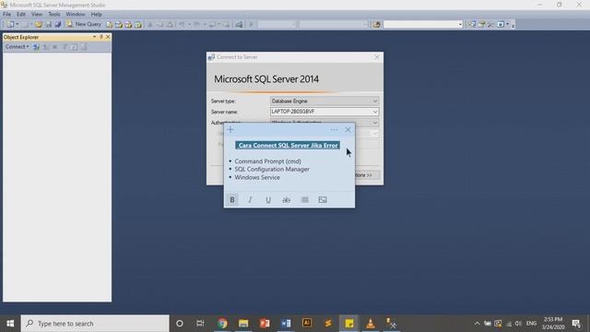Expand the Server name combo box

tap(375, 112)
